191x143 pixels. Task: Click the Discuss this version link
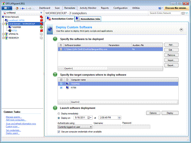pos(176,8)
